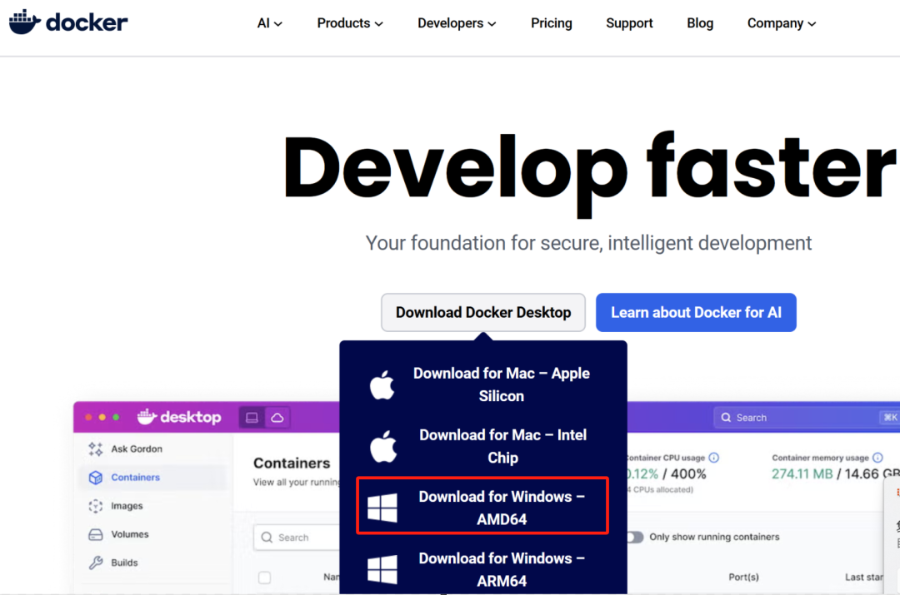Click Learn about Docker for AI
The height and width of the screenshot is (595, 900).
(696, 312)
